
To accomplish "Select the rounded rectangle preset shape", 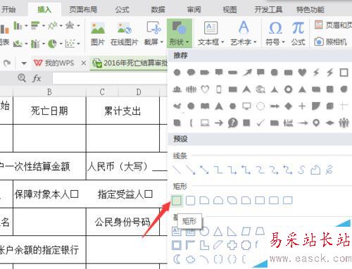I will pos(190,201).
